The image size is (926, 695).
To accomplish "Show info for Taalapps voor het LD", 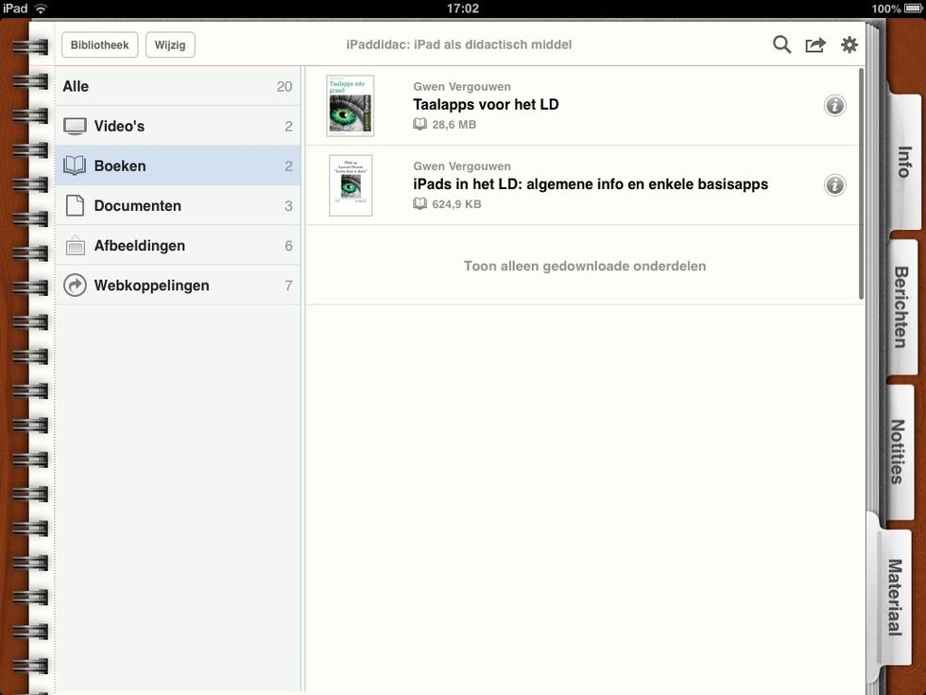I will 834,105.
